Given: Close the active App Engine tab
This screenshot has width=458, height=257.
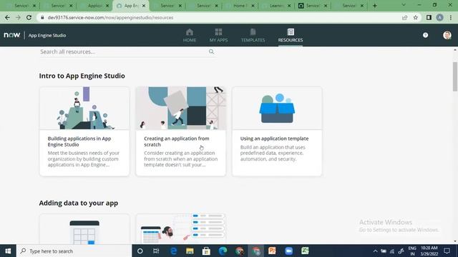Looking at the screenshot, I should click(x=144, y=6).
